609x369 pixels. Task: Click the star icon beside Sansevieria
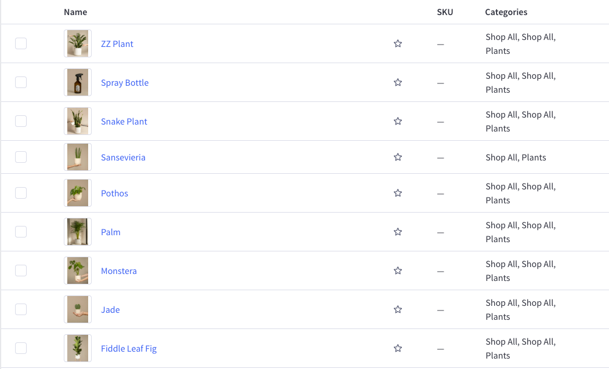(398, 157)
